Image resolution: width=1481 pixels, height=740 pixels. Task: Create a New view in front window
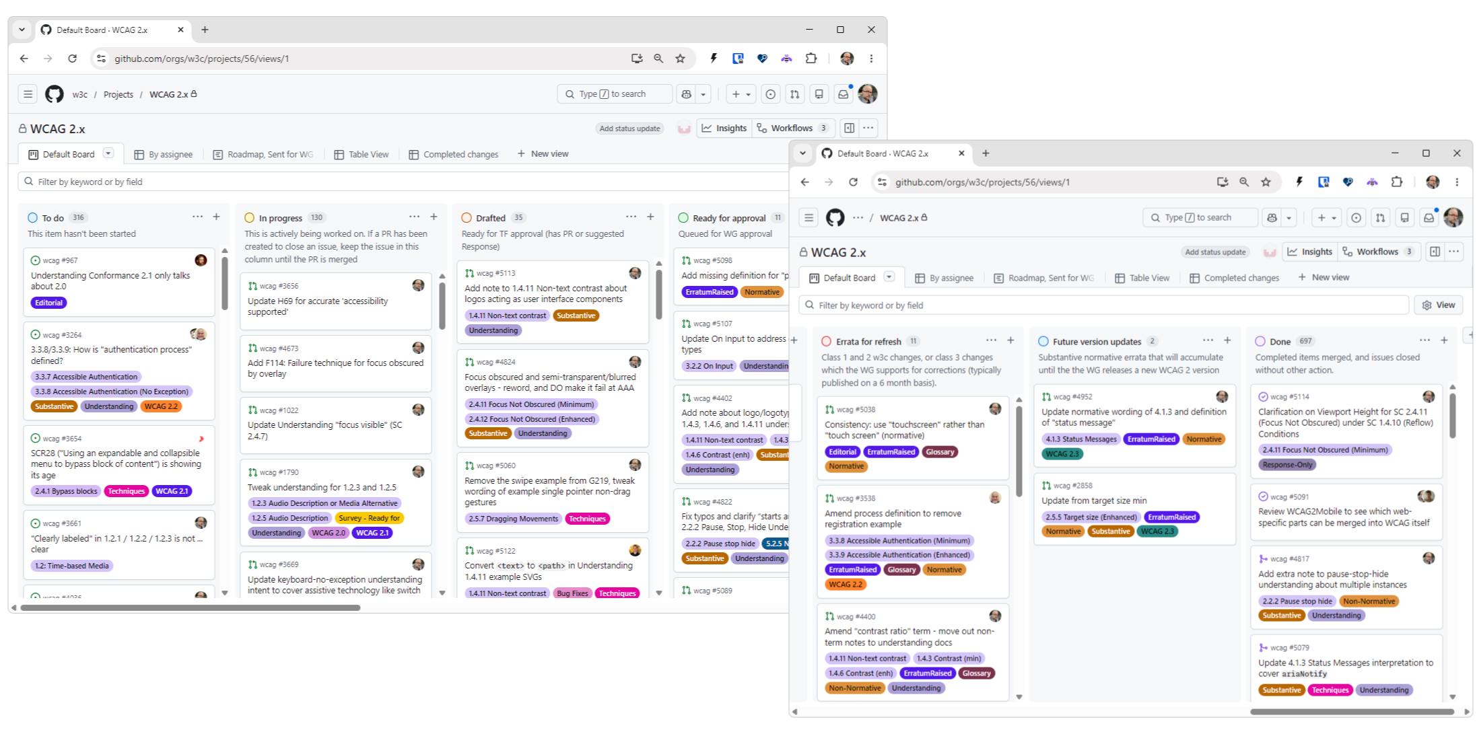(x=1323, y=278)
